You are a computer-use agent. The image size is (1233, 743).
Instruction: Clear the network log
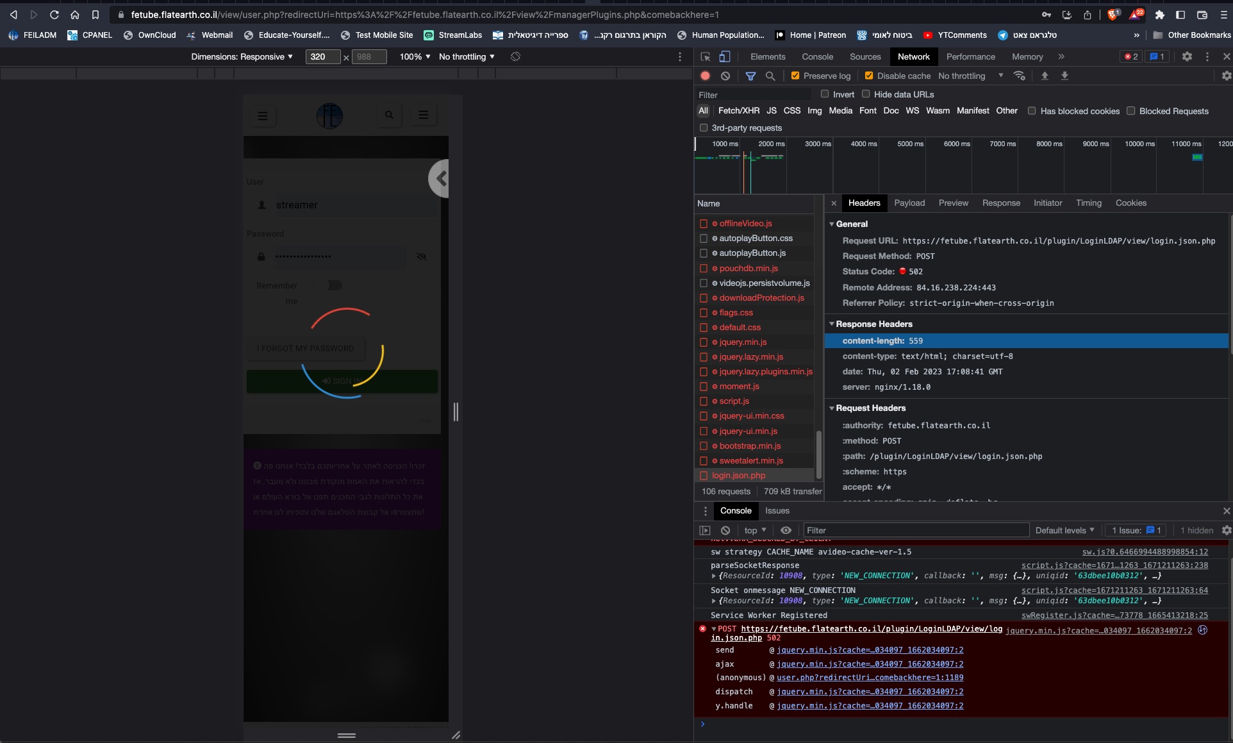pos(725,76)
